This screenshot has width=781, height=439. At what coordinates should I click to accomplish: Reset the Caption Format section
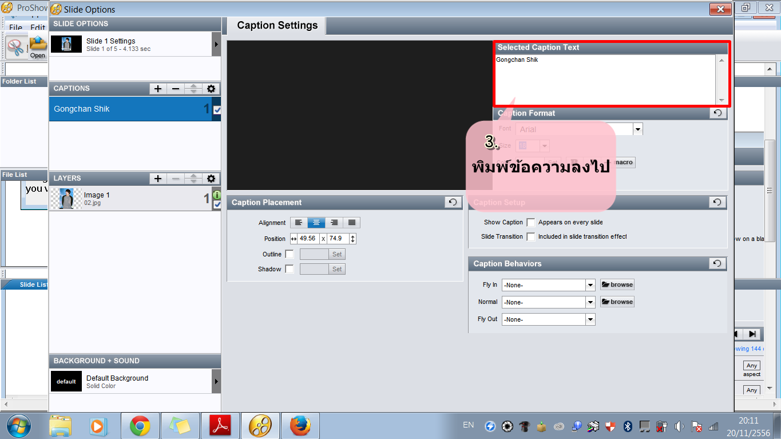tap(717, 113)
